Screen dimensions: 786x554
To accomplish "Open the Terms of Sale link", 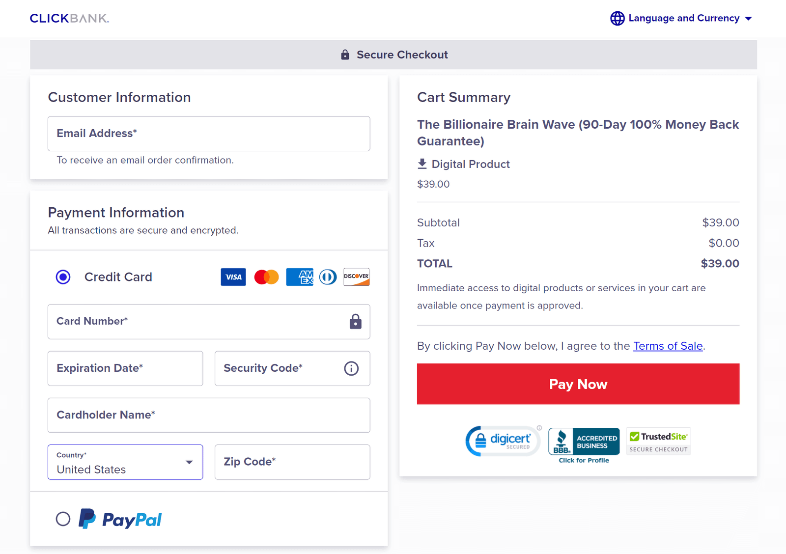I will click(x=668, y=346).
